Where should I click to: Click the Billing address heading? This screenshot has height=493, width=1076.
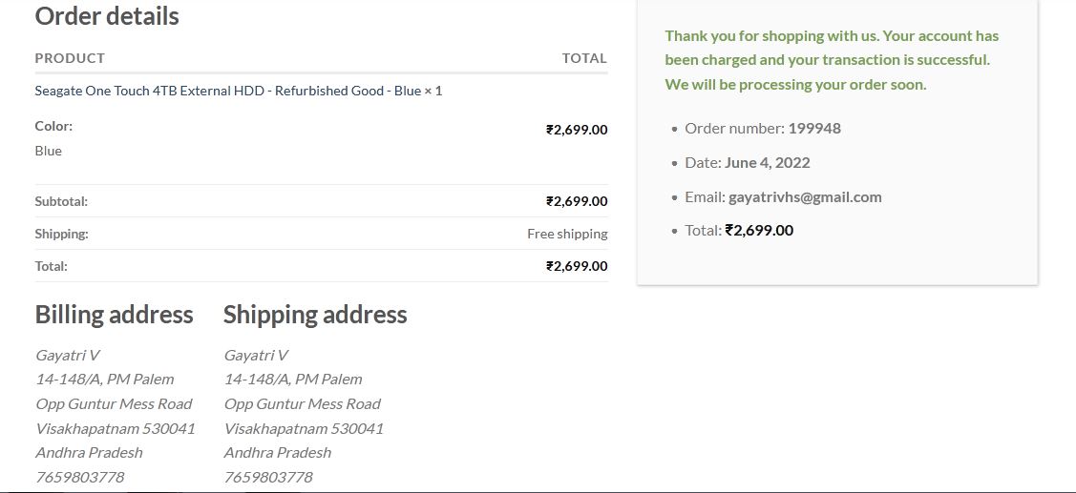[114, 315]
